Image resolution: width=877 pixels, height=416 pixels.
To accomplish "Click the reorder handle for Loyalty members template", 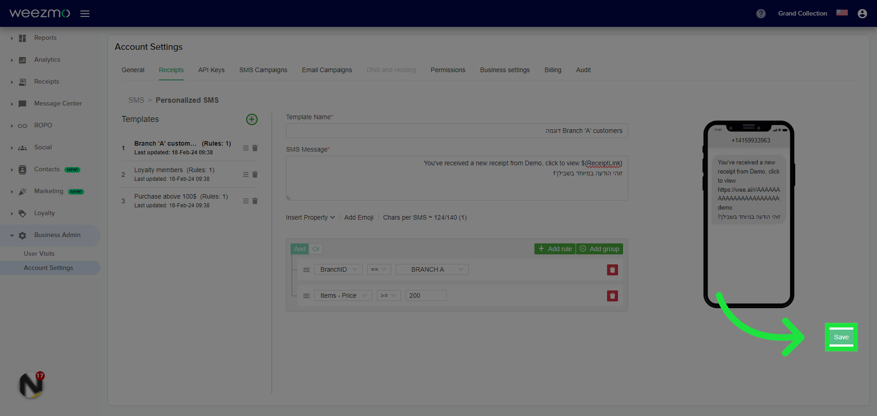I will coord(246,174).
